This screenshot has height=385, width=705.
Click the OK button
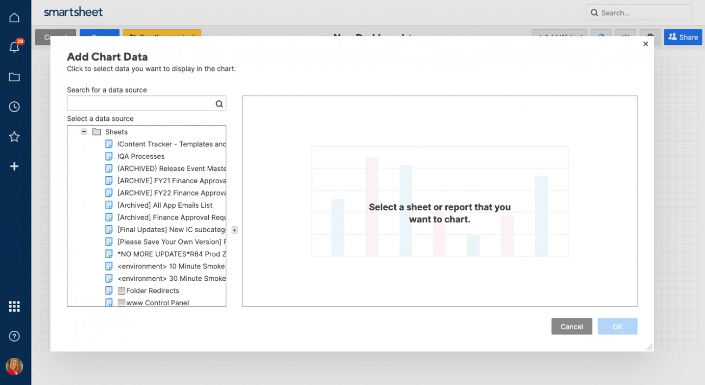[617, 326]
